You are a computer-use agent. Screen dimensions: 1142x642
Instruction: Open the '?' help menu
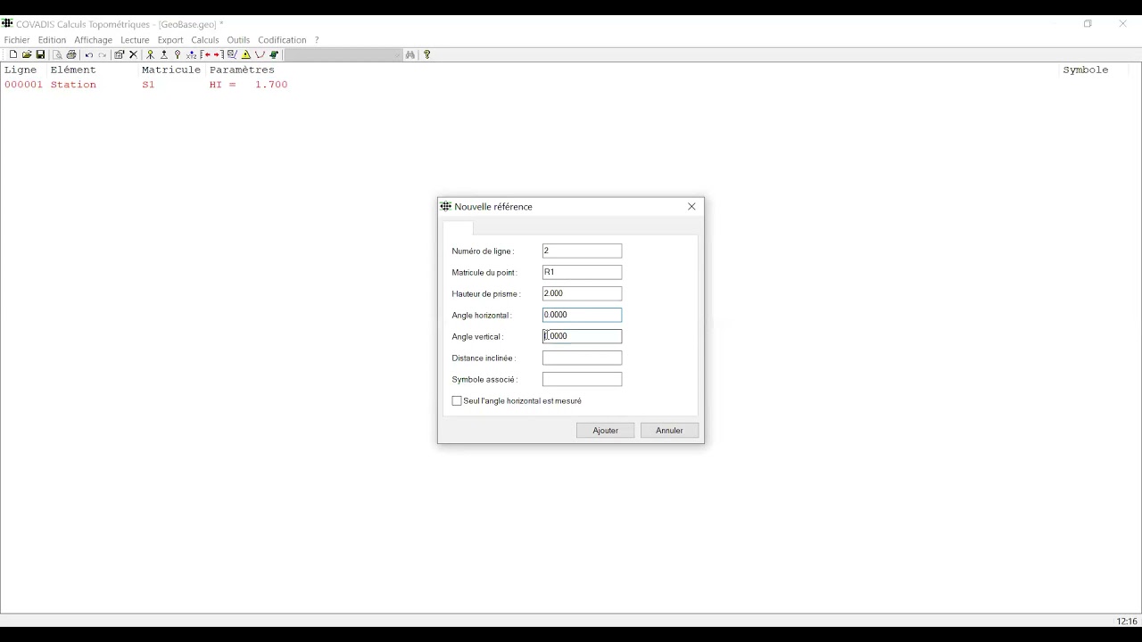tap(317, 40)
